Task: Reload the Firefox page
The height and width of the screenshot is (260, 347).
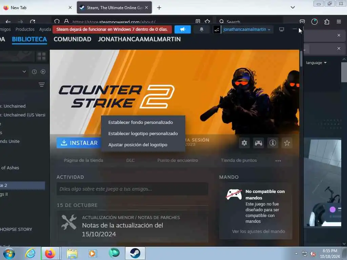Action: point(33,22)
